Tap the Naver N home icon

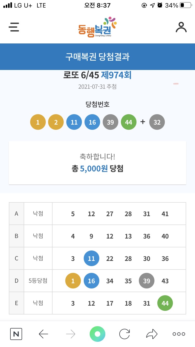click(16, 334)
